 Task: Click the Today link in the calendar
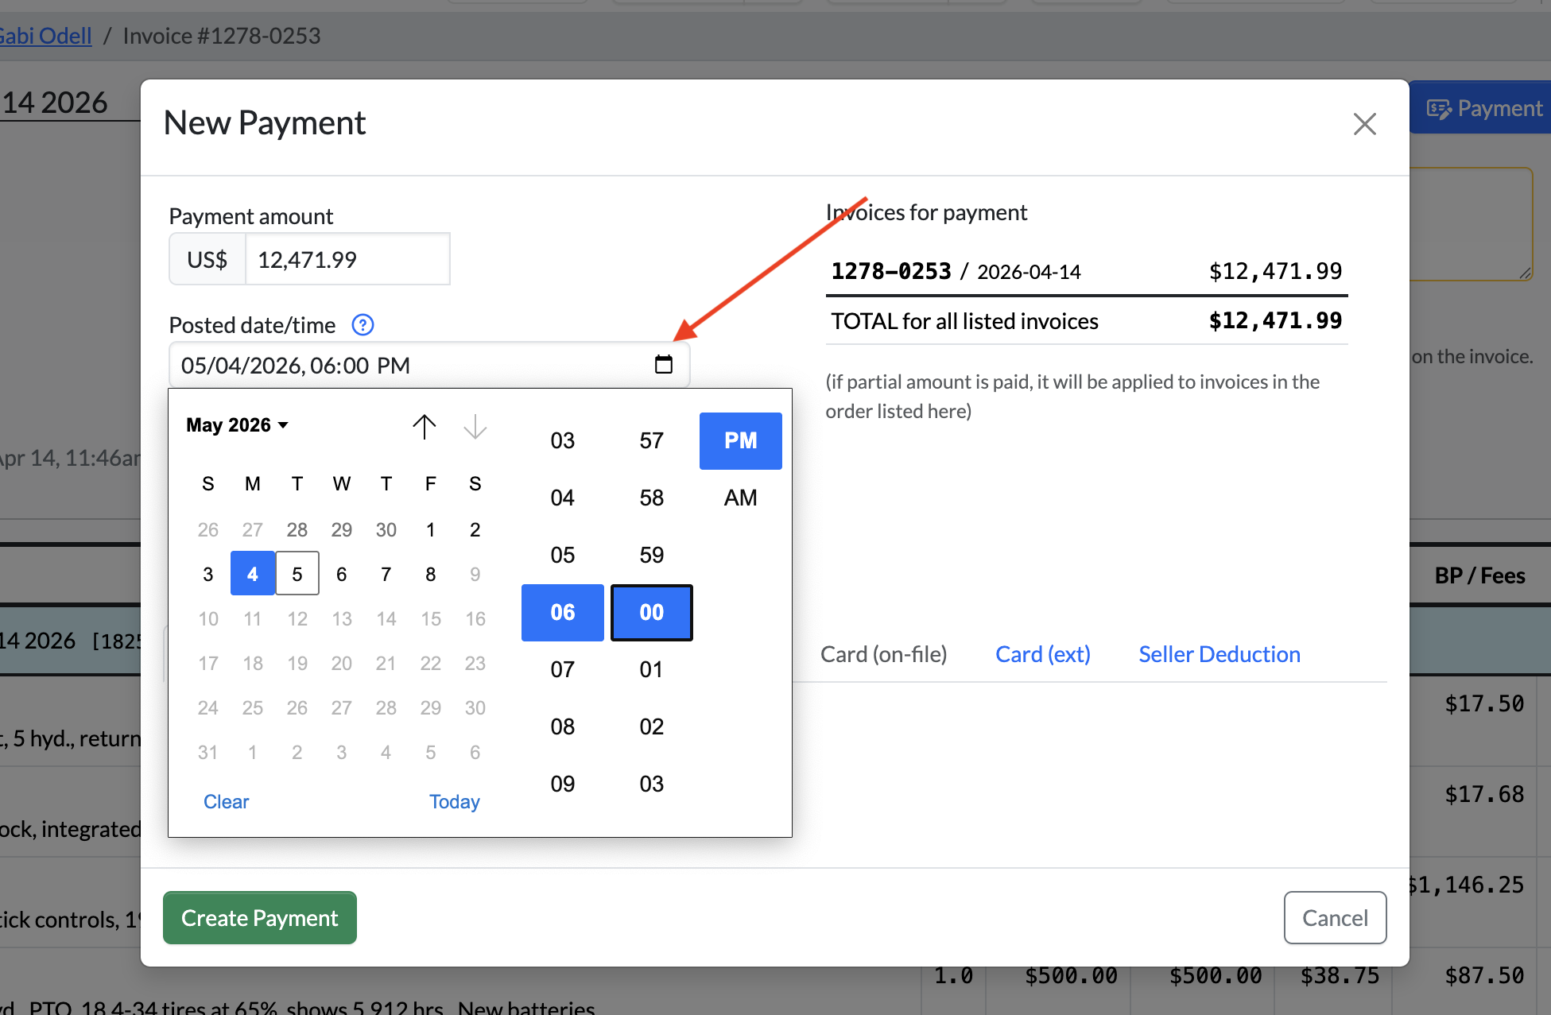pyautogui.click(x=454, y=801)
